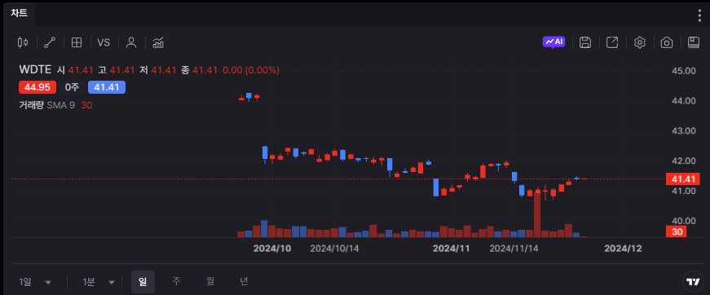Click the 2024/10 date axis label
Image resolution: width=710 pixels, height=295 pixels.
tap(272, 249)
